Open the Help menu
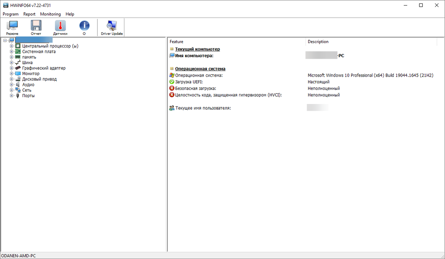This screenshot has width=445, height=259. click(x=70, y=14)
